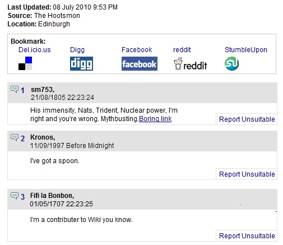Image resolution: width=283 pixels, height=245 pixels.
Task: Click the reddit alien logo icon
Action: 190,64
